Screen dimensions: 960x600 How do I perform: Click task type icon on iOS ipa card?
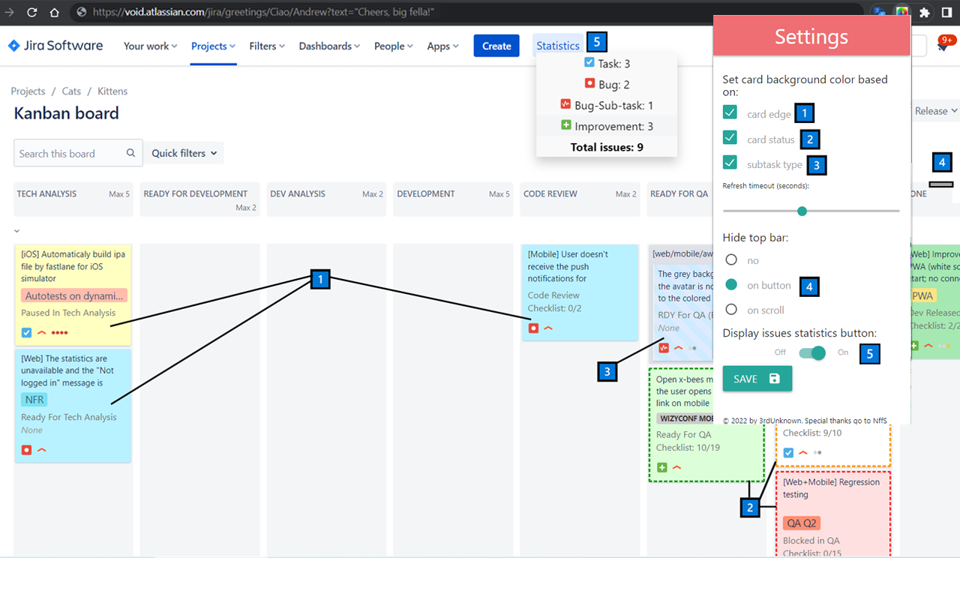click(26, 333)
